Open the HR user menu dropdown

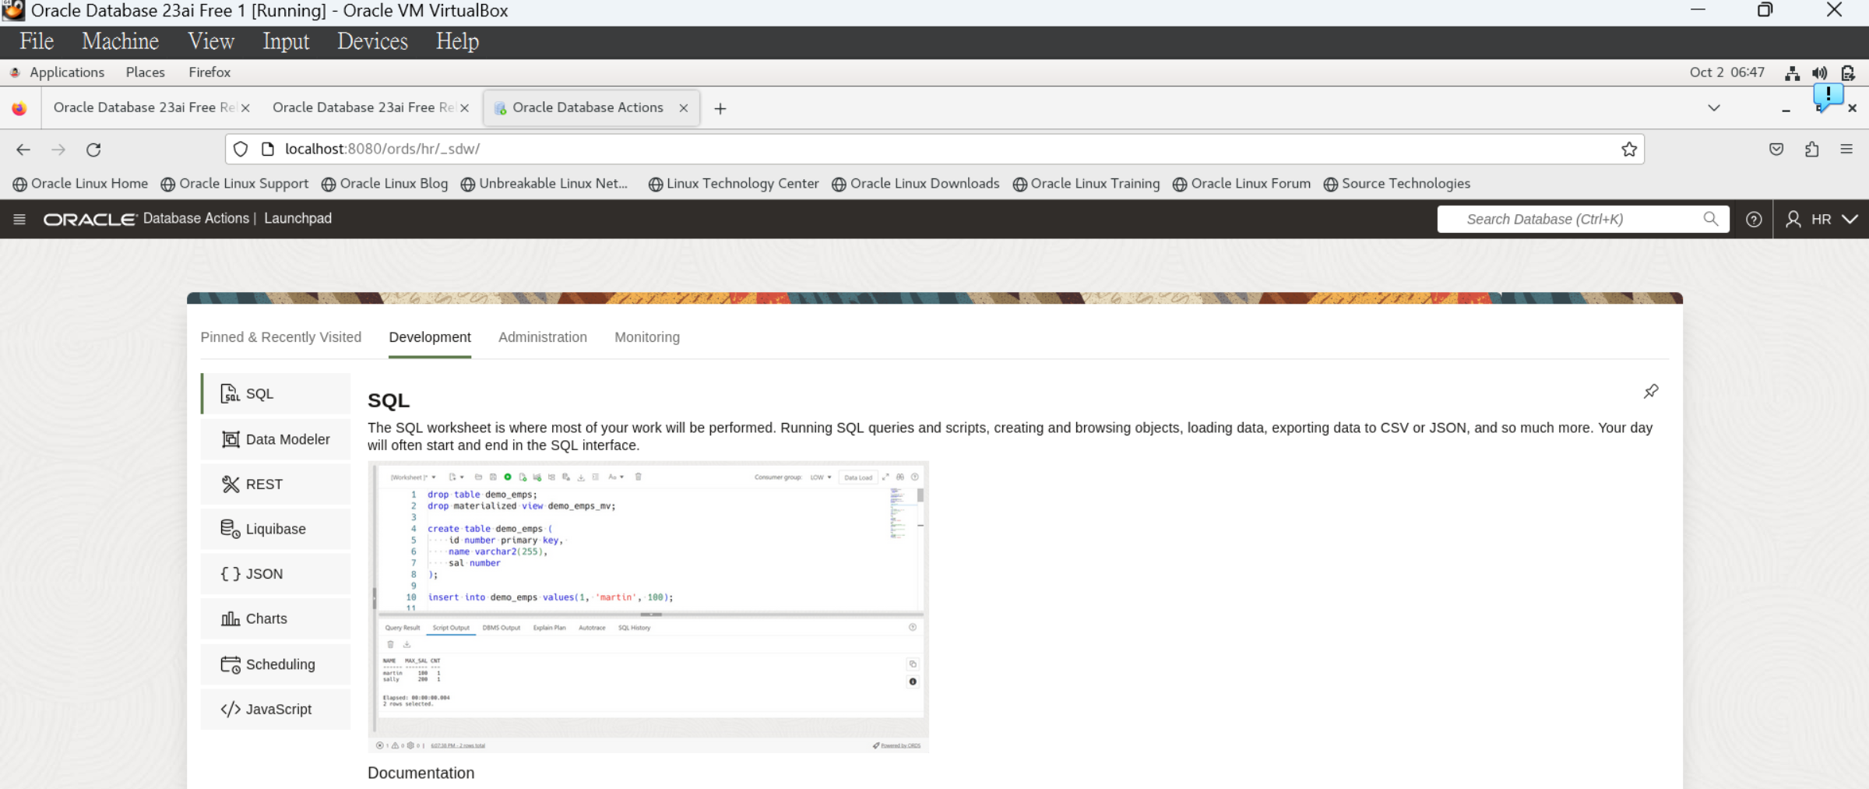(1821, 219)
